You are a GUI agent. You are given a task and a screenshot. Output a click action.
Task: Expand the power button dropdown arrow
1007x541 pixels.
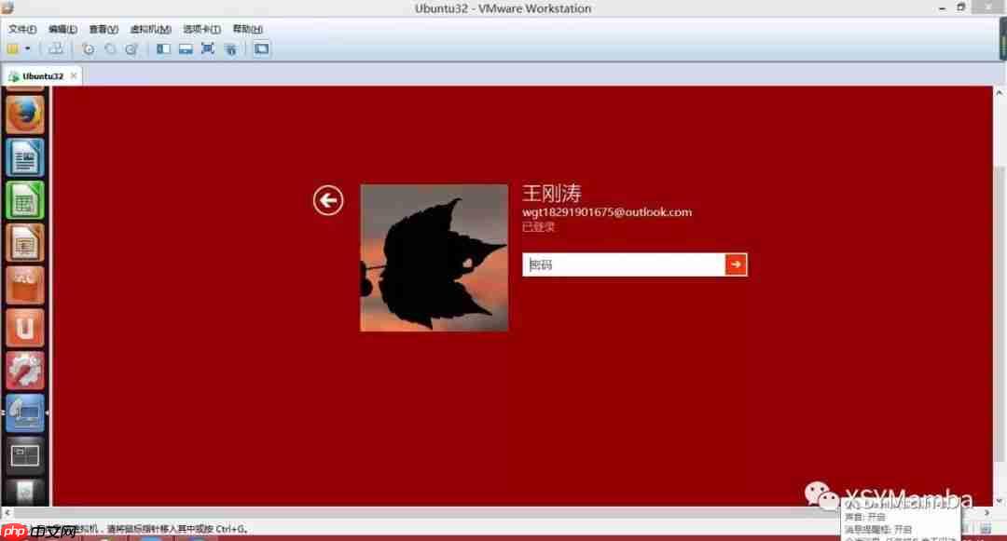28,48
